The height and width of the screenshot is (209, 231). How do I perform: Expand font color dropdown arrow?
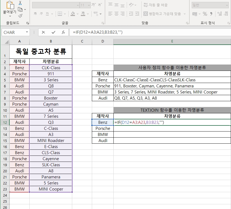click(x=88, y=14)
